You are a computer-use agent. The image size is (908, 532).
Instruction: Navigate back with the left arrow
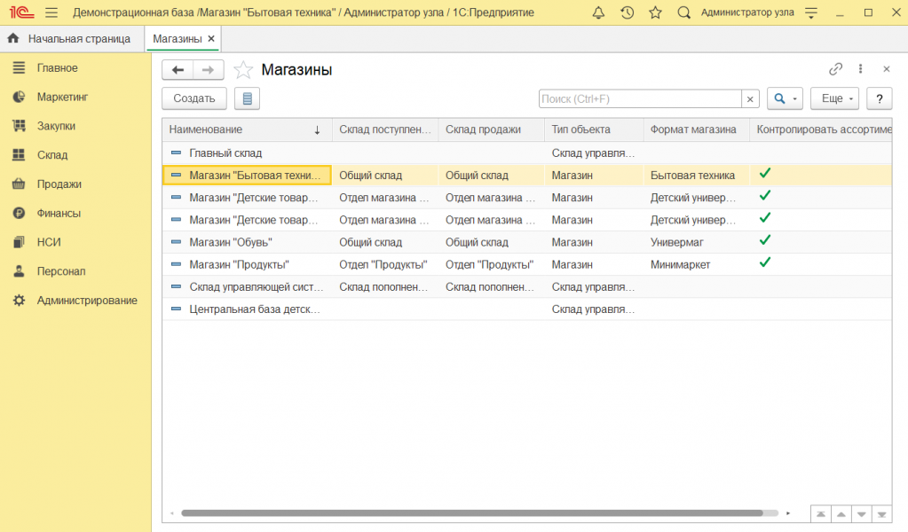178,70
